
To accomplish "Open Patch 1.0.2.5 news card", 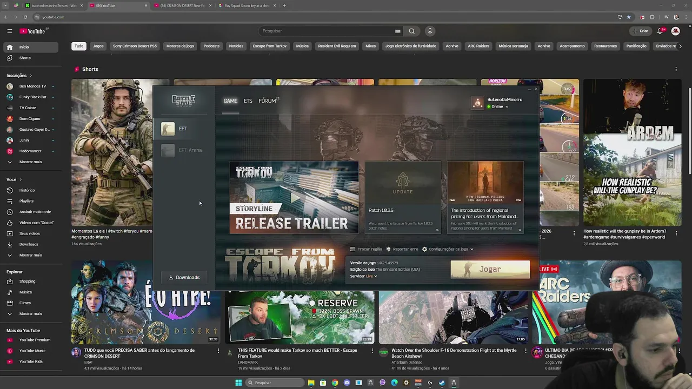I will point(403,197).
